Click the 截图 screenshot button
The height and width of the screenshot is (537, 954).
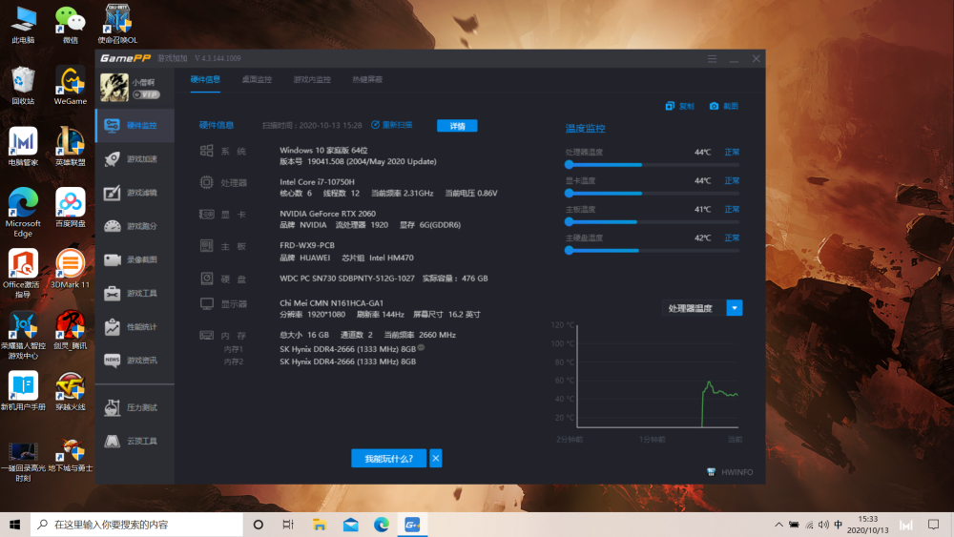[724, 106]
